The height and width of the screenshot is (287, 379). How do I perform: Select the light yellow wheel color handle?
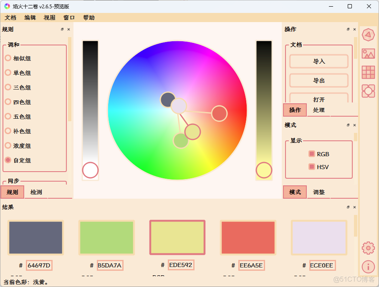[193, 132]
